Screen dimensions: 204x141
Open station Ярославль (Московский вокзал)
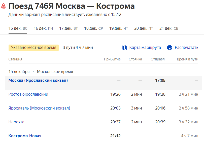pos(39,108)
